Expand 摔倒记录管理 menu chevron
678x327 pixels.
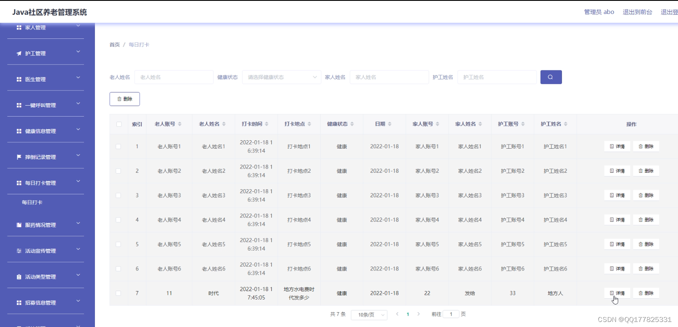(78, 155)
